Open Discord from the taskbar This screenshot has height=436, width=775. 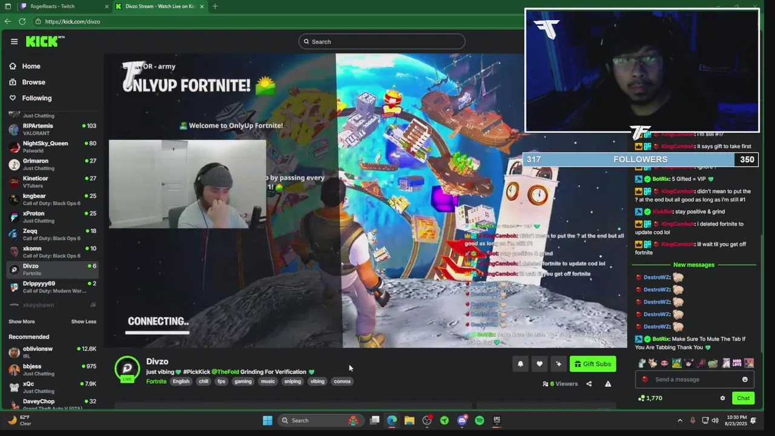pyautogui.click(x=462, y=420)
